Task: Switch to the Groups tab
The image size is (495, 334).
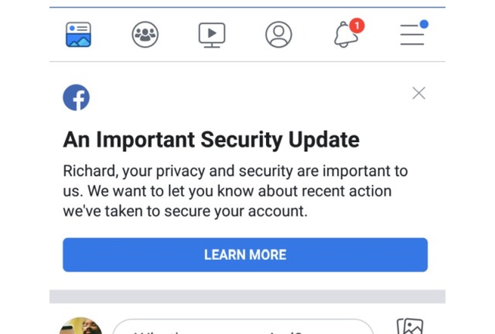Action: 145,34
